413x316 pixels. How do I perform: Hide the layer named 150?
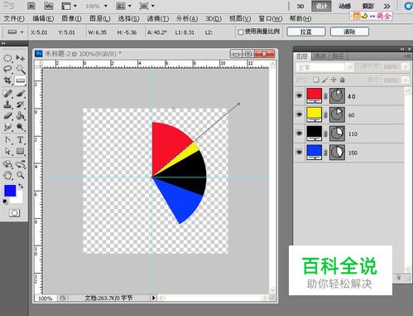(300, 152)
